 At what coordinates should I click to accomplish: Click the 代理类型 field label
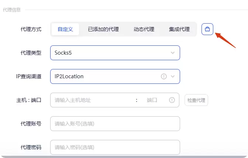(x=31, y=53)
